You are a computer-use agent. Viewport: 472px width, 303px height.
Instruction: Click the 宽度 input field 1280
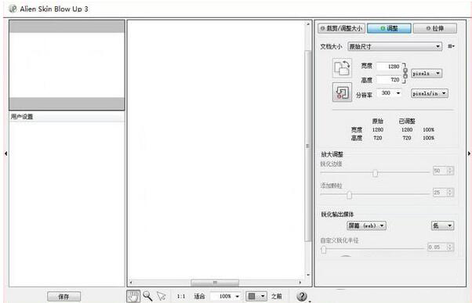click(389, 67)
